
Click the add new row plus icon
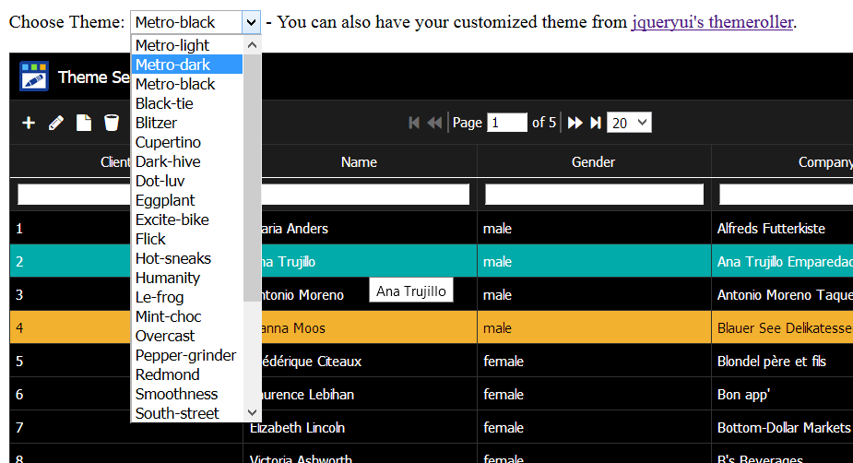29,123
